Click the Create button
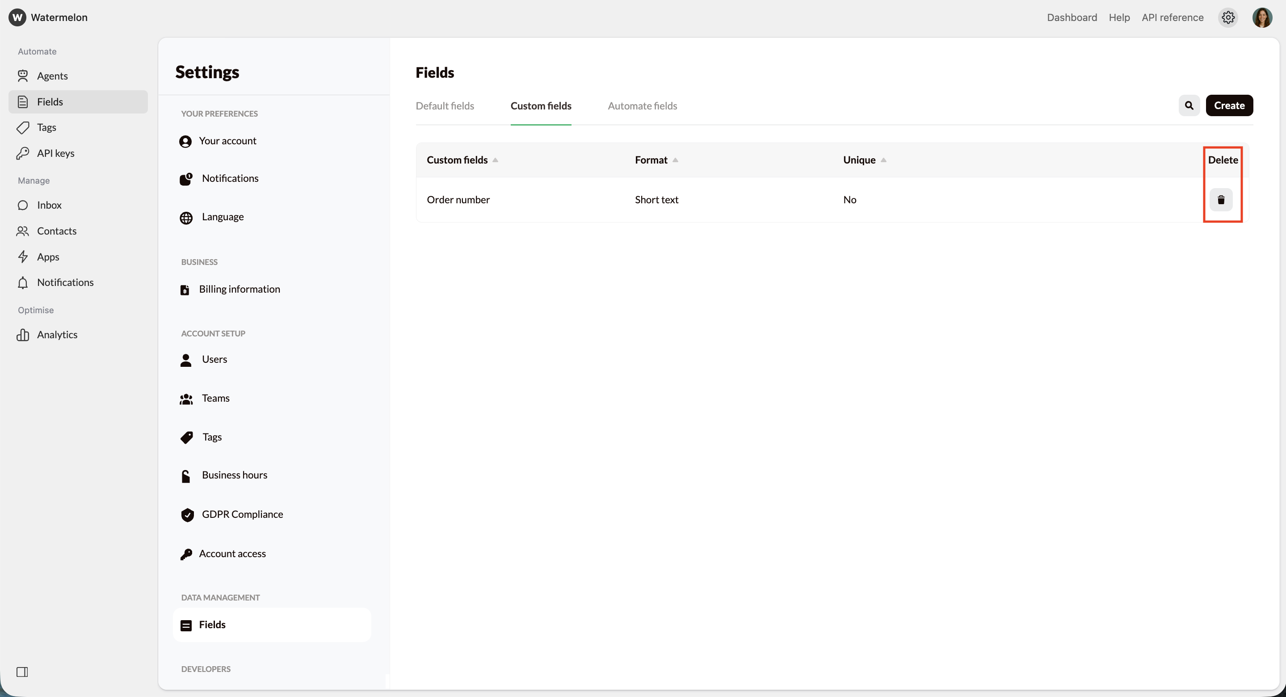The image size is (1286, 697). point(1230,105)
